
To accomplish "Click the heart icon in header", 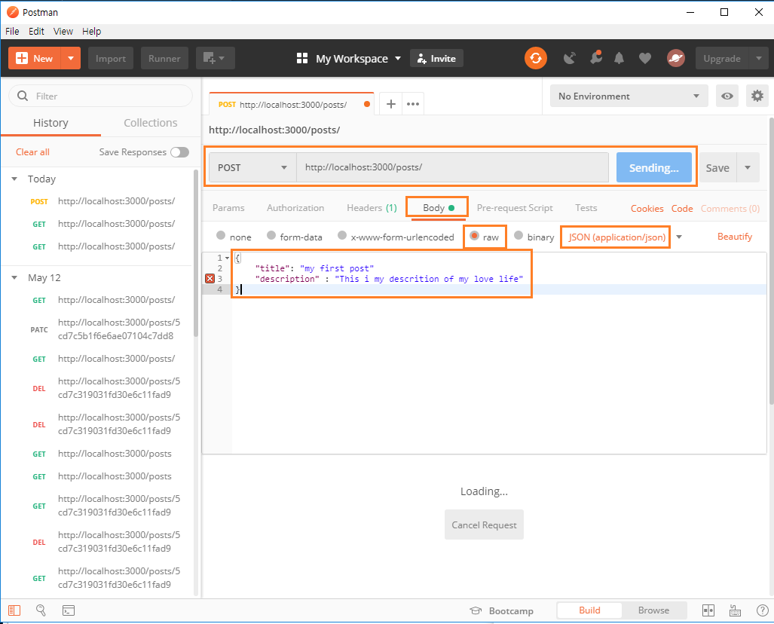I will click(644, 58).
